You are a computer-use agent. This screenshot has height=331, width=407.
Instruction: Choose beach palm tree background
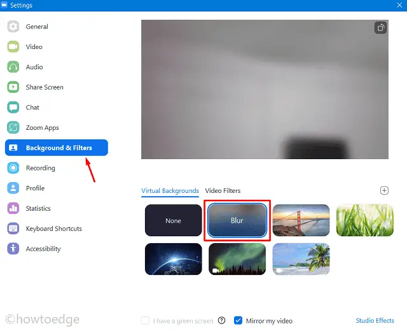[x=301, y=259]
